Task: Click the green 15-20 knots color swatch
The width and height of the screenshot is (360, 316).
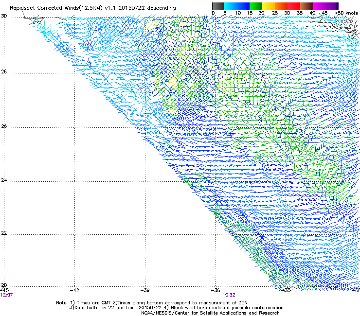Action: coord(256,6)
